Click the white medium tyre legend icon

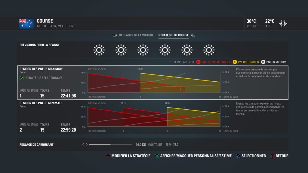263,62
